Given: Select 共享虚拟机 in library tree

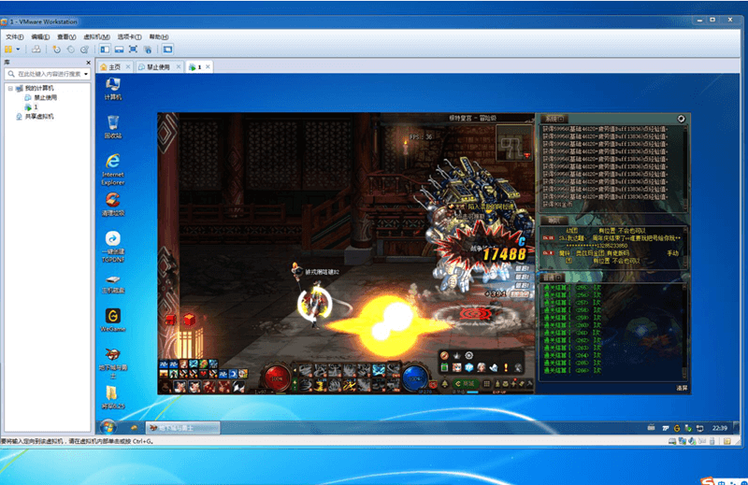Looking at the screenshot, I should coord(35,117).
